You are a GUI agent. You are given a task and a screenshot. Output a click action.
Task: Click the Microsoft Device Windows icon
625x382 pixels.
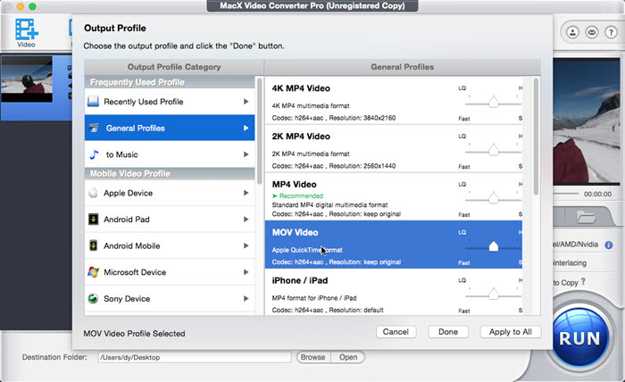pyautogui.click(x=93, y=272)
